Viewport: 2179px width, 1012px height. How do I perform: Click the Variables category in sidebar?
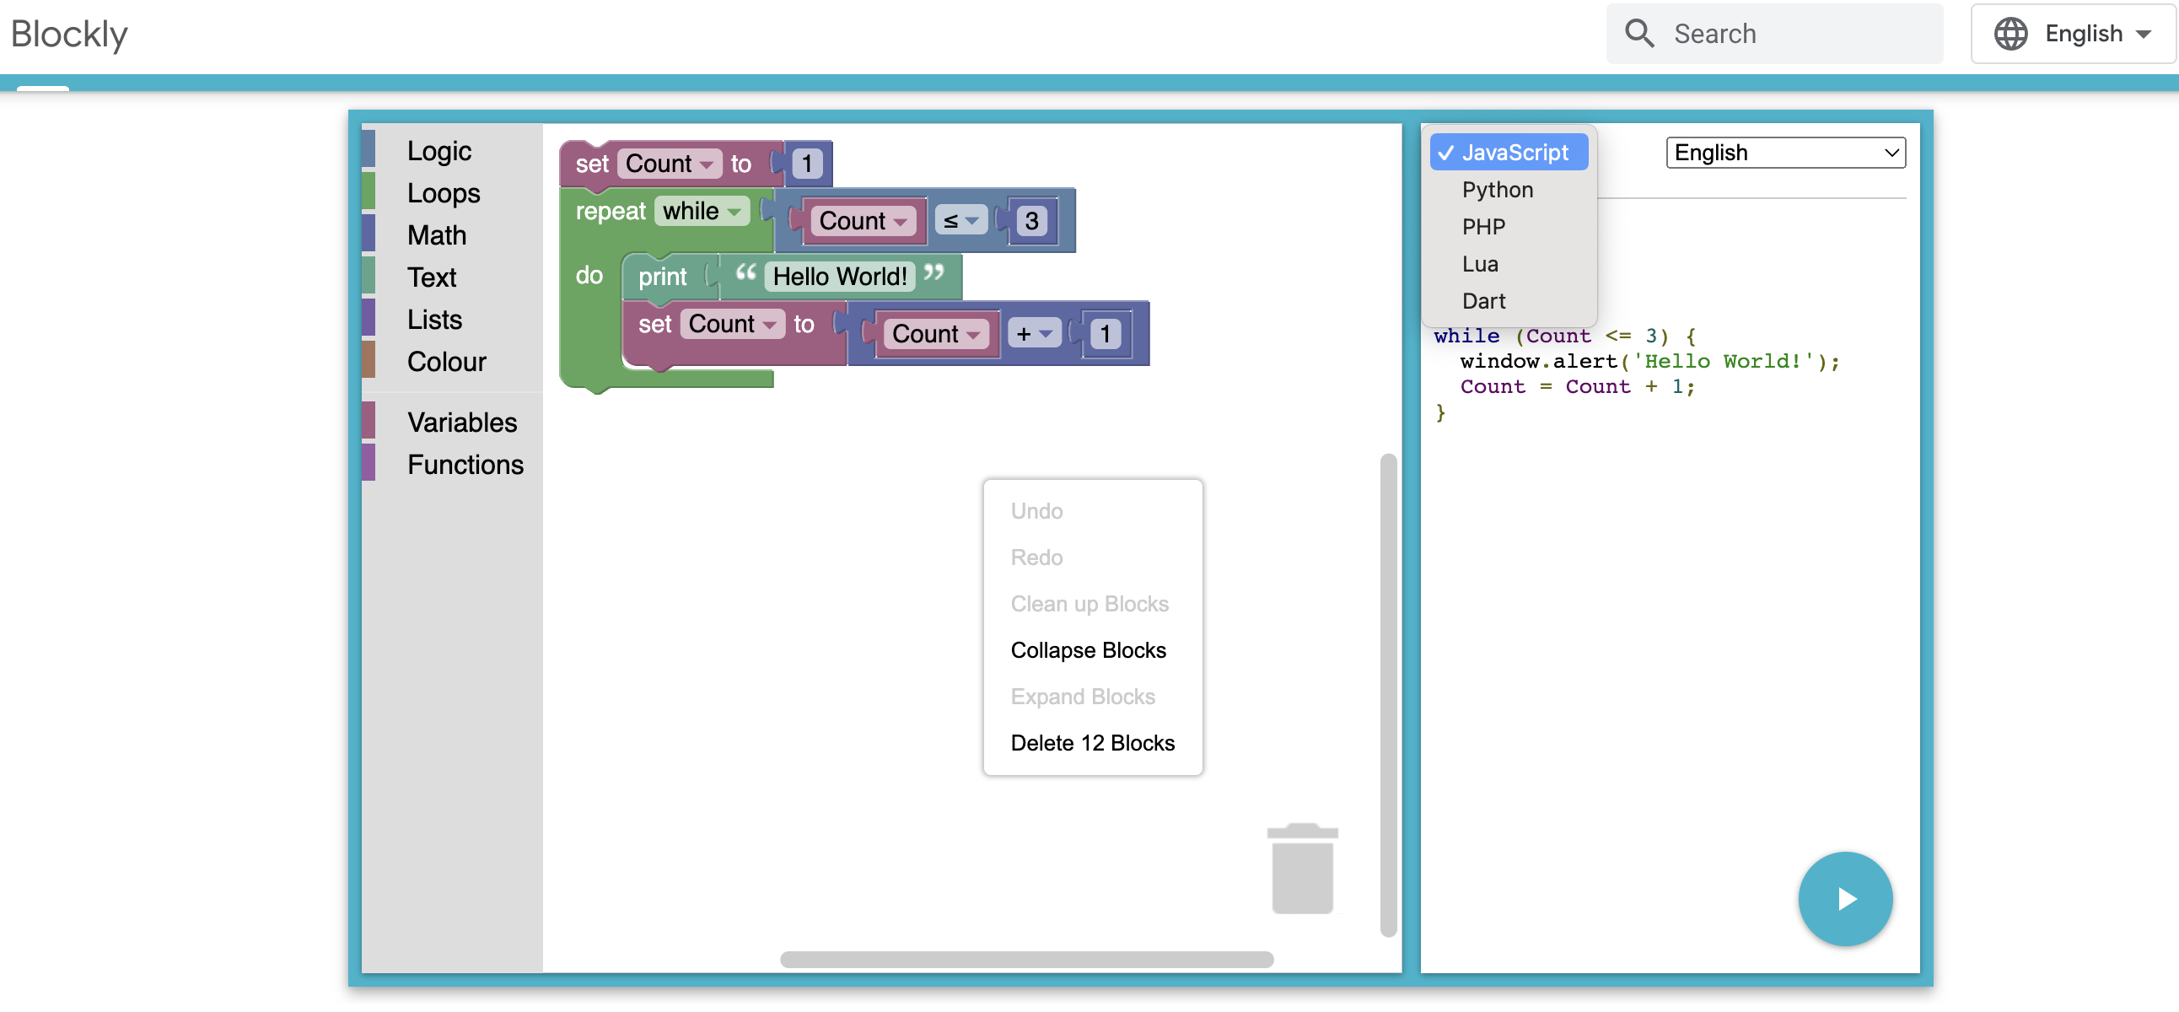coord(464,421)
